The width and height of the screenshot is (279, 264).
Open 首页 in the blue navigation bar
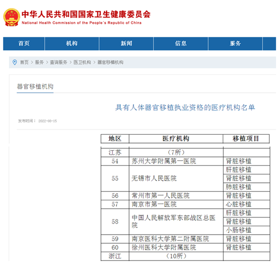coord(24,43)
